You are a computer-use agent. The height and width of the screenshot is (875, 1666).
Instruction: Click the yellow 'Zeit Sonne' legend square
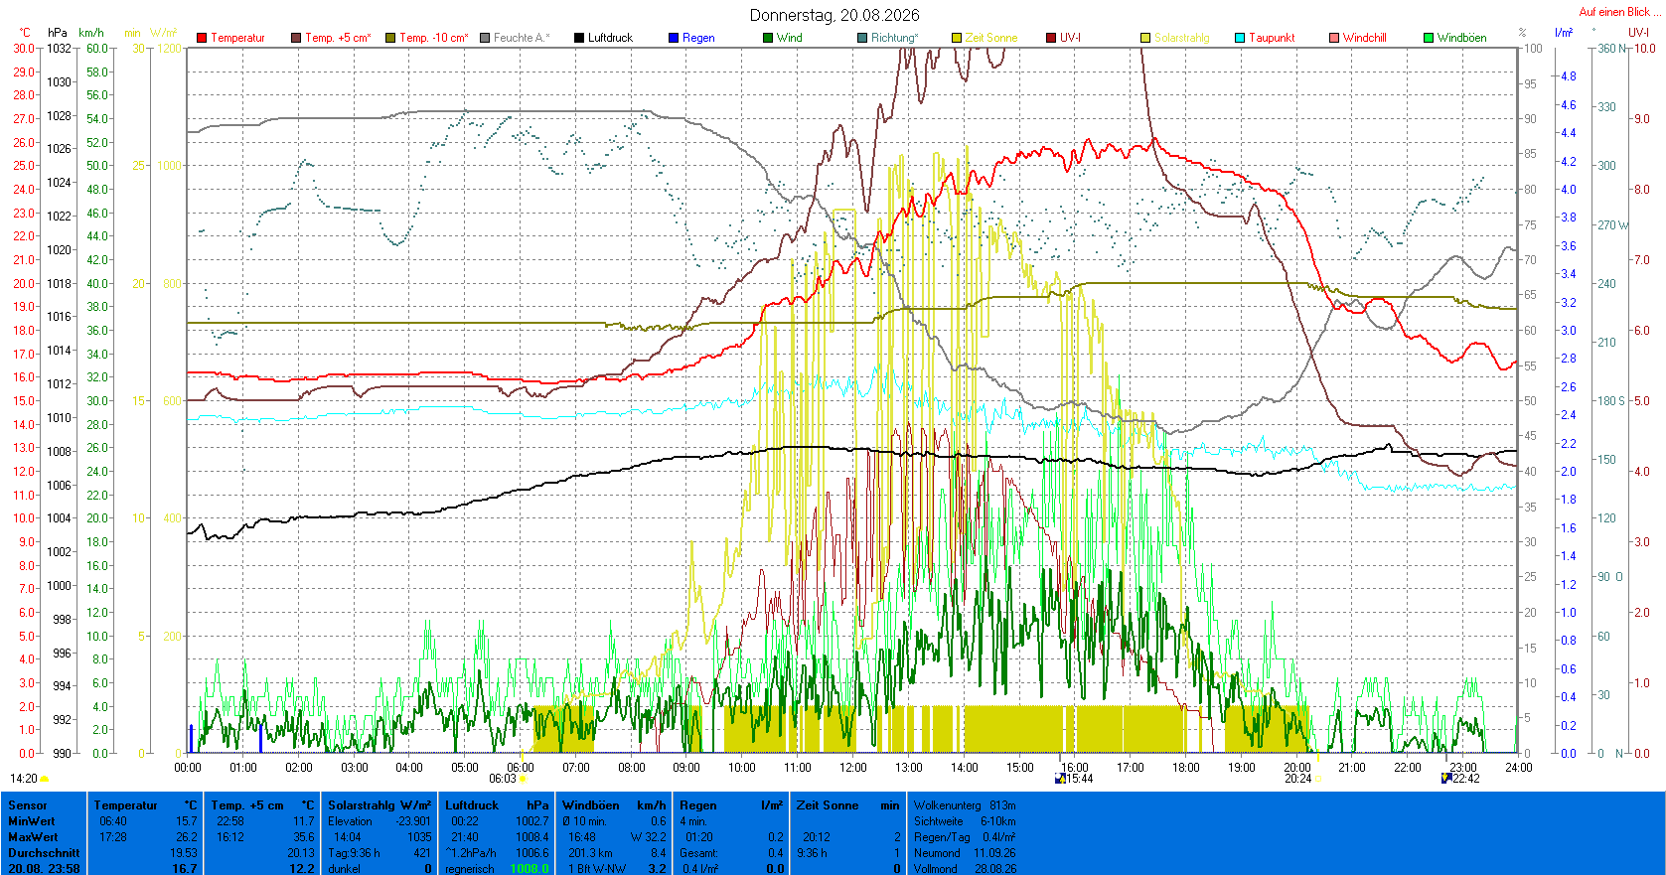click(957, 38)
